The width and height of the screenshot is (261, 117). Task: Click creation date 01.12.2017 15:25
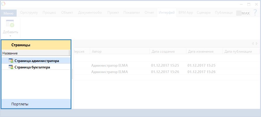pyautogui.click(x=165, y=65)
